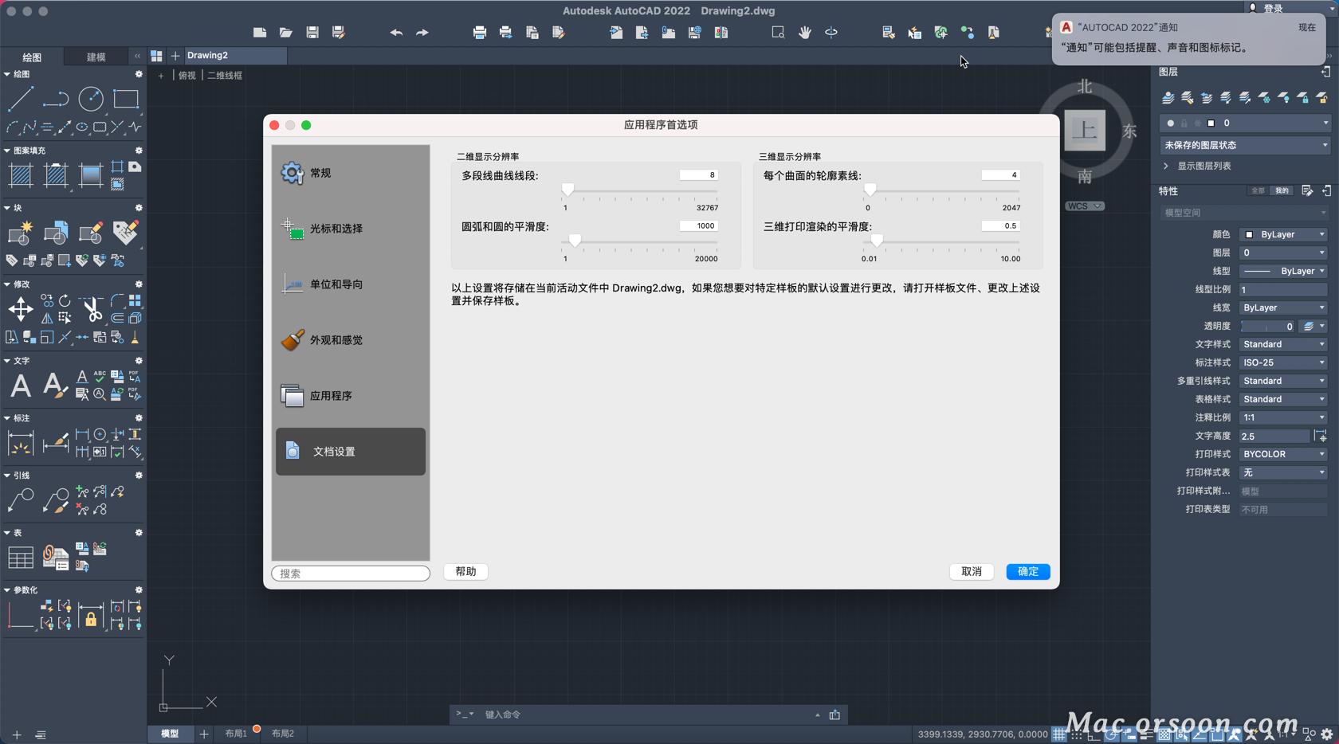Expand 显示图层列表 in the Layers panel
This screenshot has width=1339, height=744.
tap(1200, 166)
